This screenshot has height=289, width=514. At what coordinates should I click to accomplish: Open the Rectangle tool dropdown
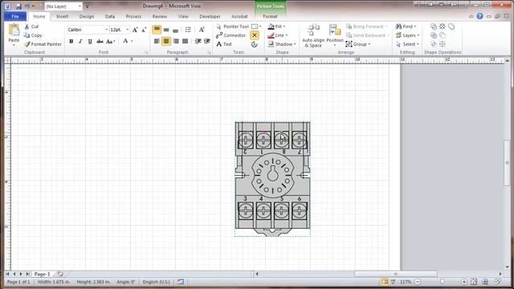click(x=260, y=26)
